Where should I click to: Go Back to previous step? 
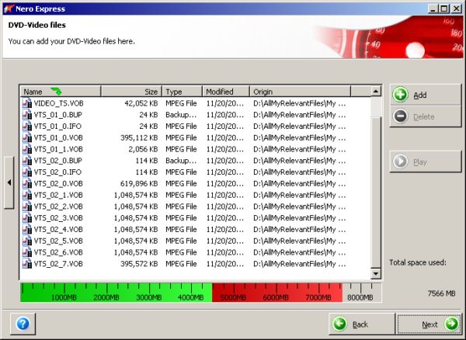(x=362, y=324)
